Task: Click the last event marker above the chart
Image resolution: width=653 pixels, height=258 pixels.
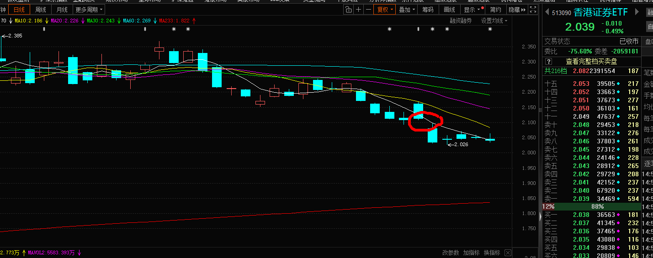Action: click(x=490, y=29)
